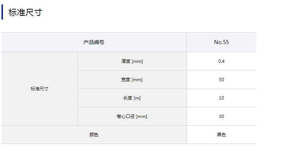Select the length value 10
This screenshot has width=296, height=151.
pos(221,98)
